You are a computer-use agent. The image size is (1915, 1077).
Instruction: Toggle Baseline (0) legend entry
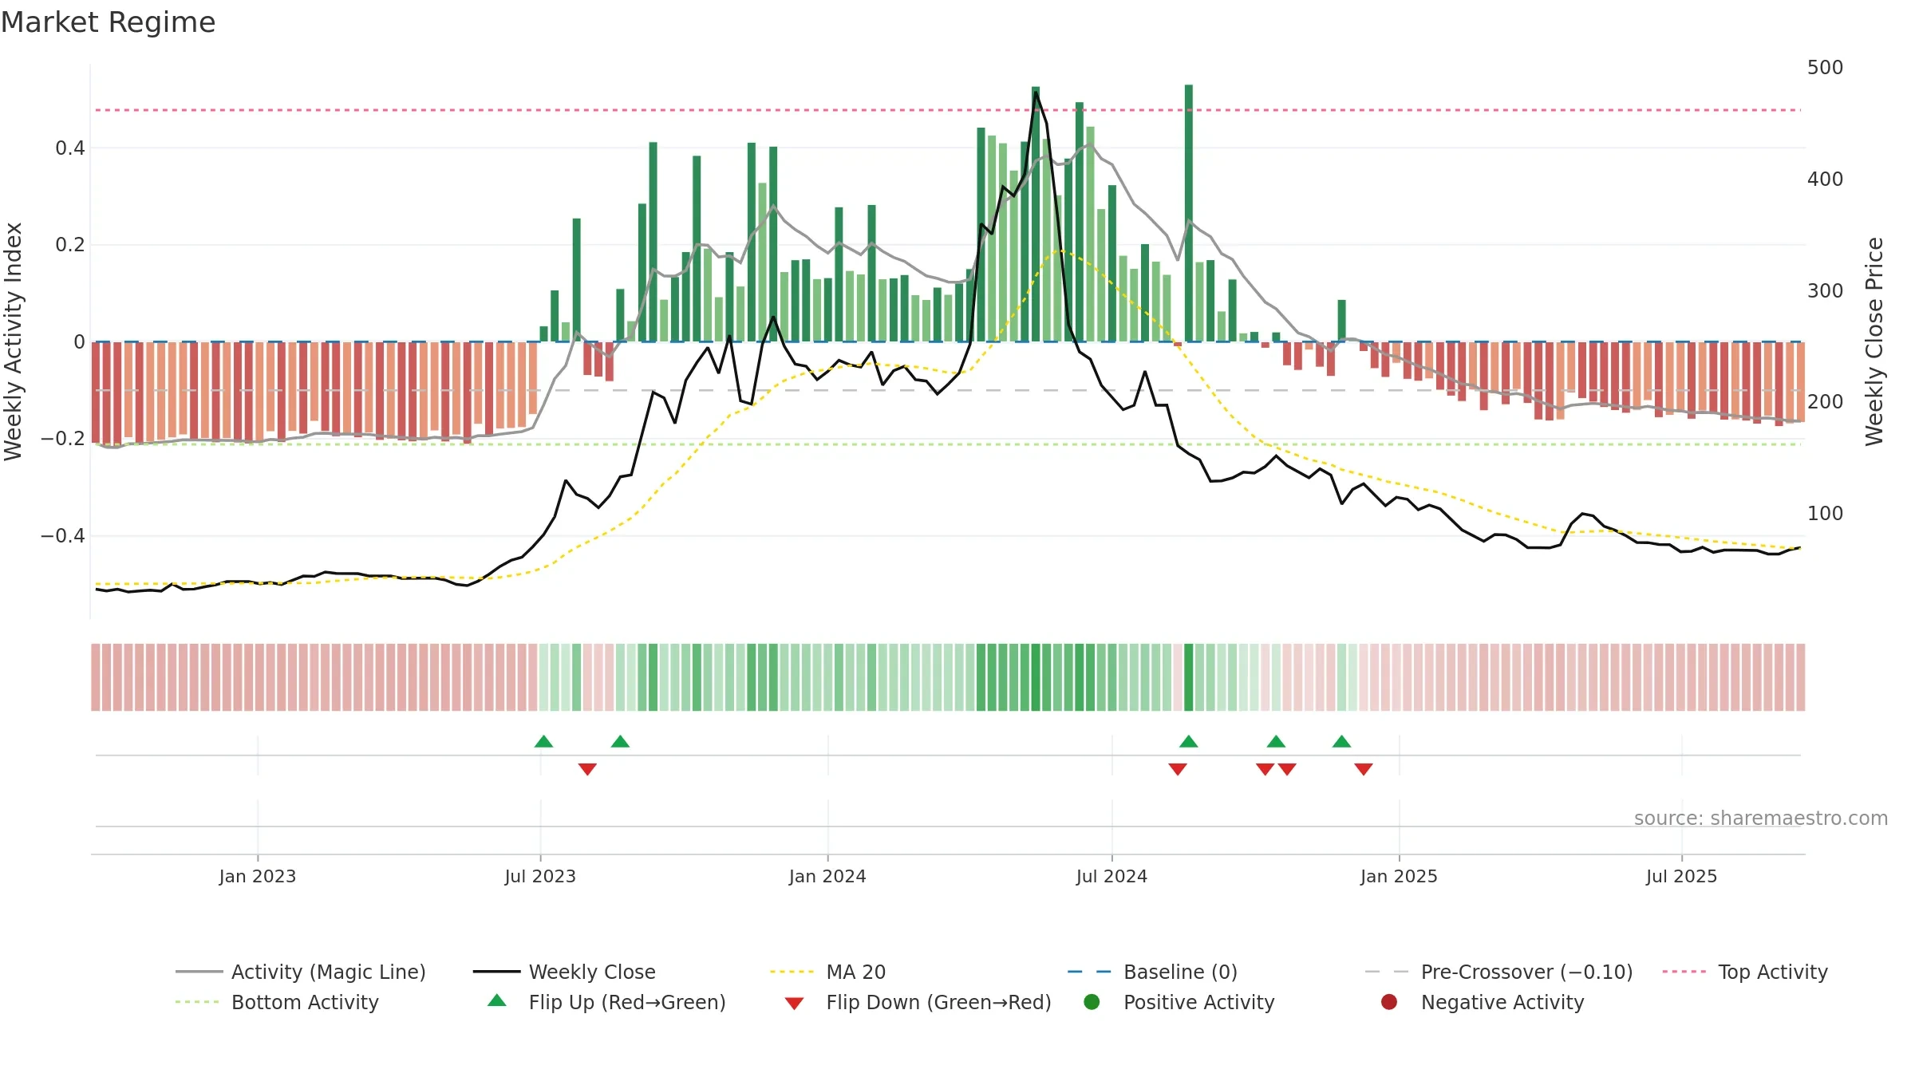1152,972
